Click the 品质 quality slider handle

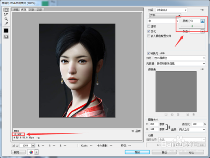click(192, 26)
